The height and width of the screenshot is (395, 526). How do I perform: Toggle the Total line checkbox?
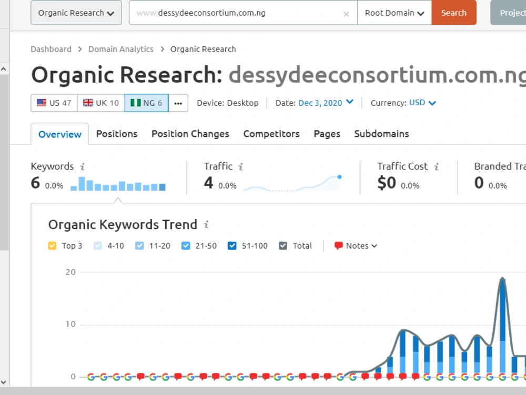(283, 245)
